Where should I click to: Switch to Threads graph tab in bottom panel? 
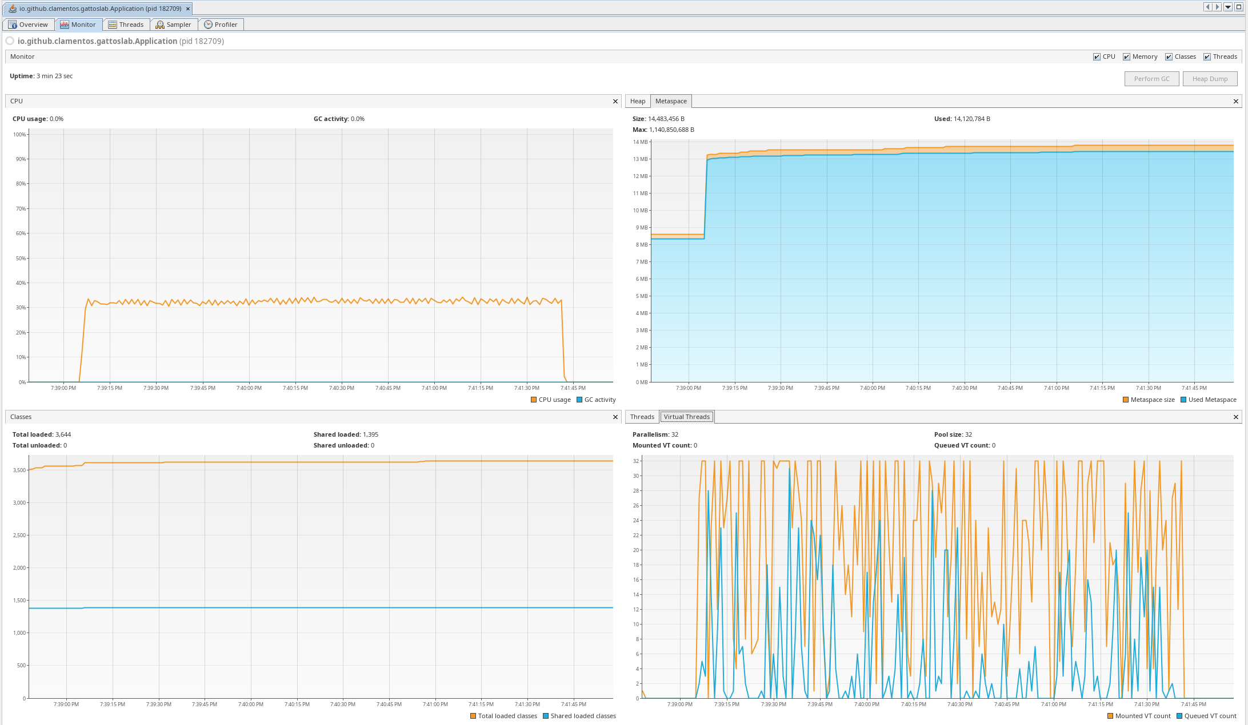coord(642,417)
